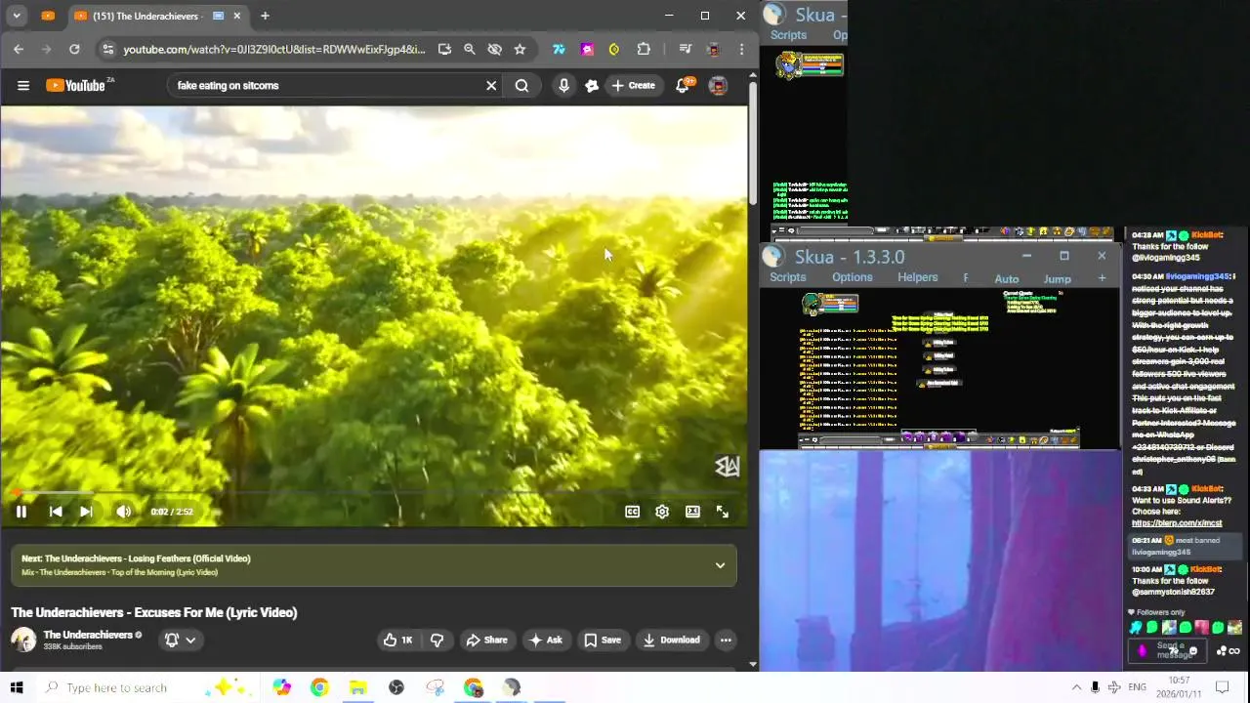Switch player to theater mode
Viewport: 1250px width, 703px height.
click(692, 512)
